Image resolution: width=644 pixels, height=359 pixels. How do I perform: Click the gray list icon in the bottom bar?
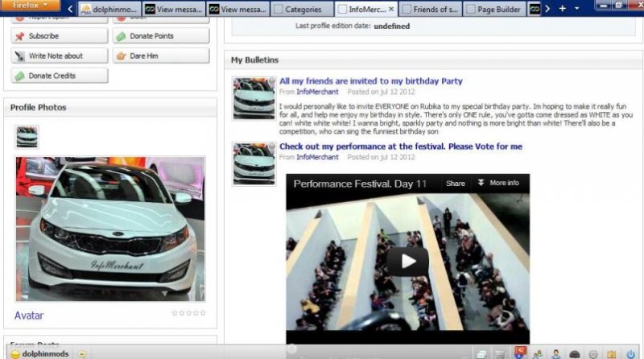point(500,354)
